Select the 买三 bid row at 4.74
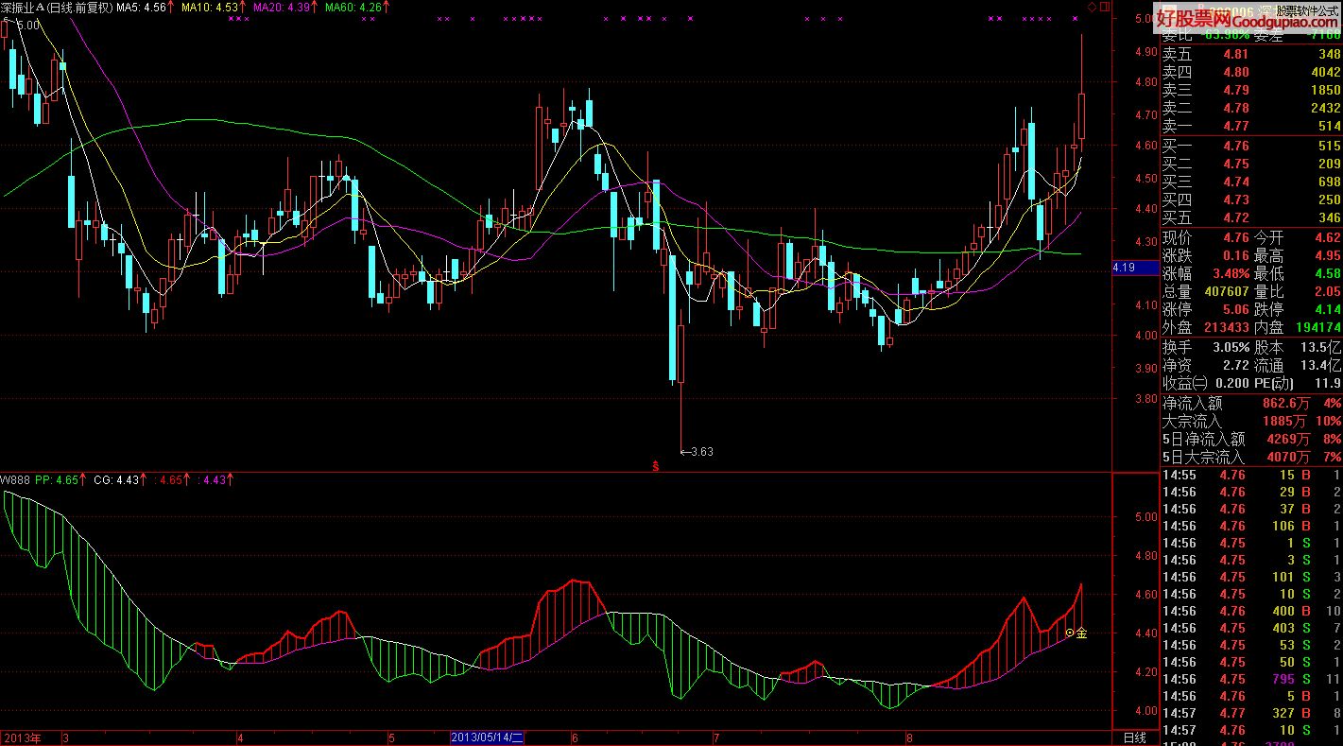 pyautogui.click(x=1251, y=182)
